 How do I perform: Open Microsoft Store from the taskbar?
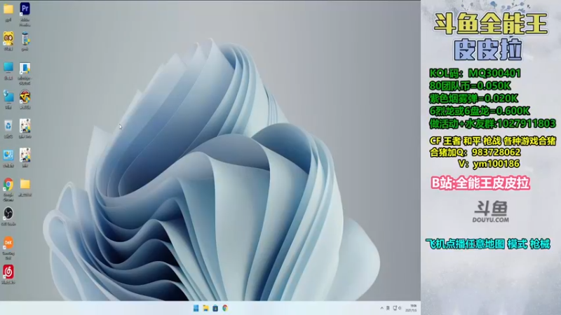(215, 308)
